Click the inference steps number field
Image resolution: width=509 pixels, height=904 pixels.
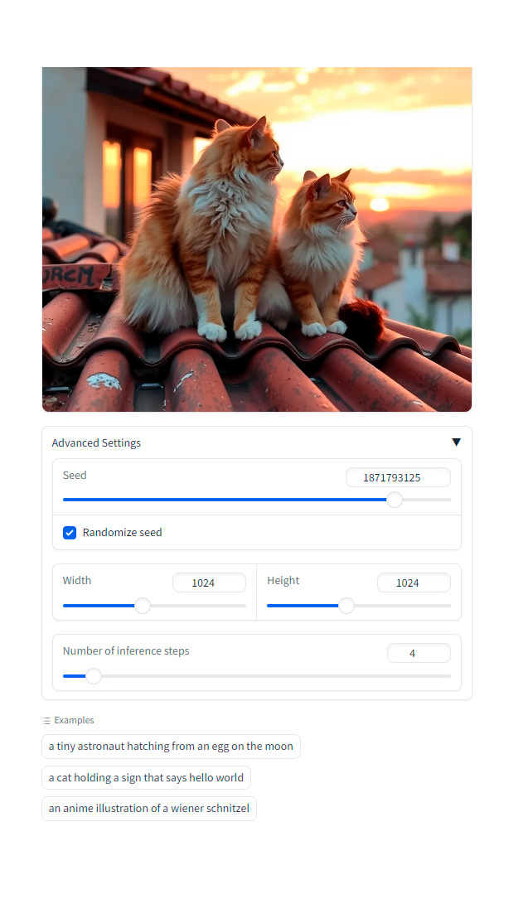click(418, 653)
